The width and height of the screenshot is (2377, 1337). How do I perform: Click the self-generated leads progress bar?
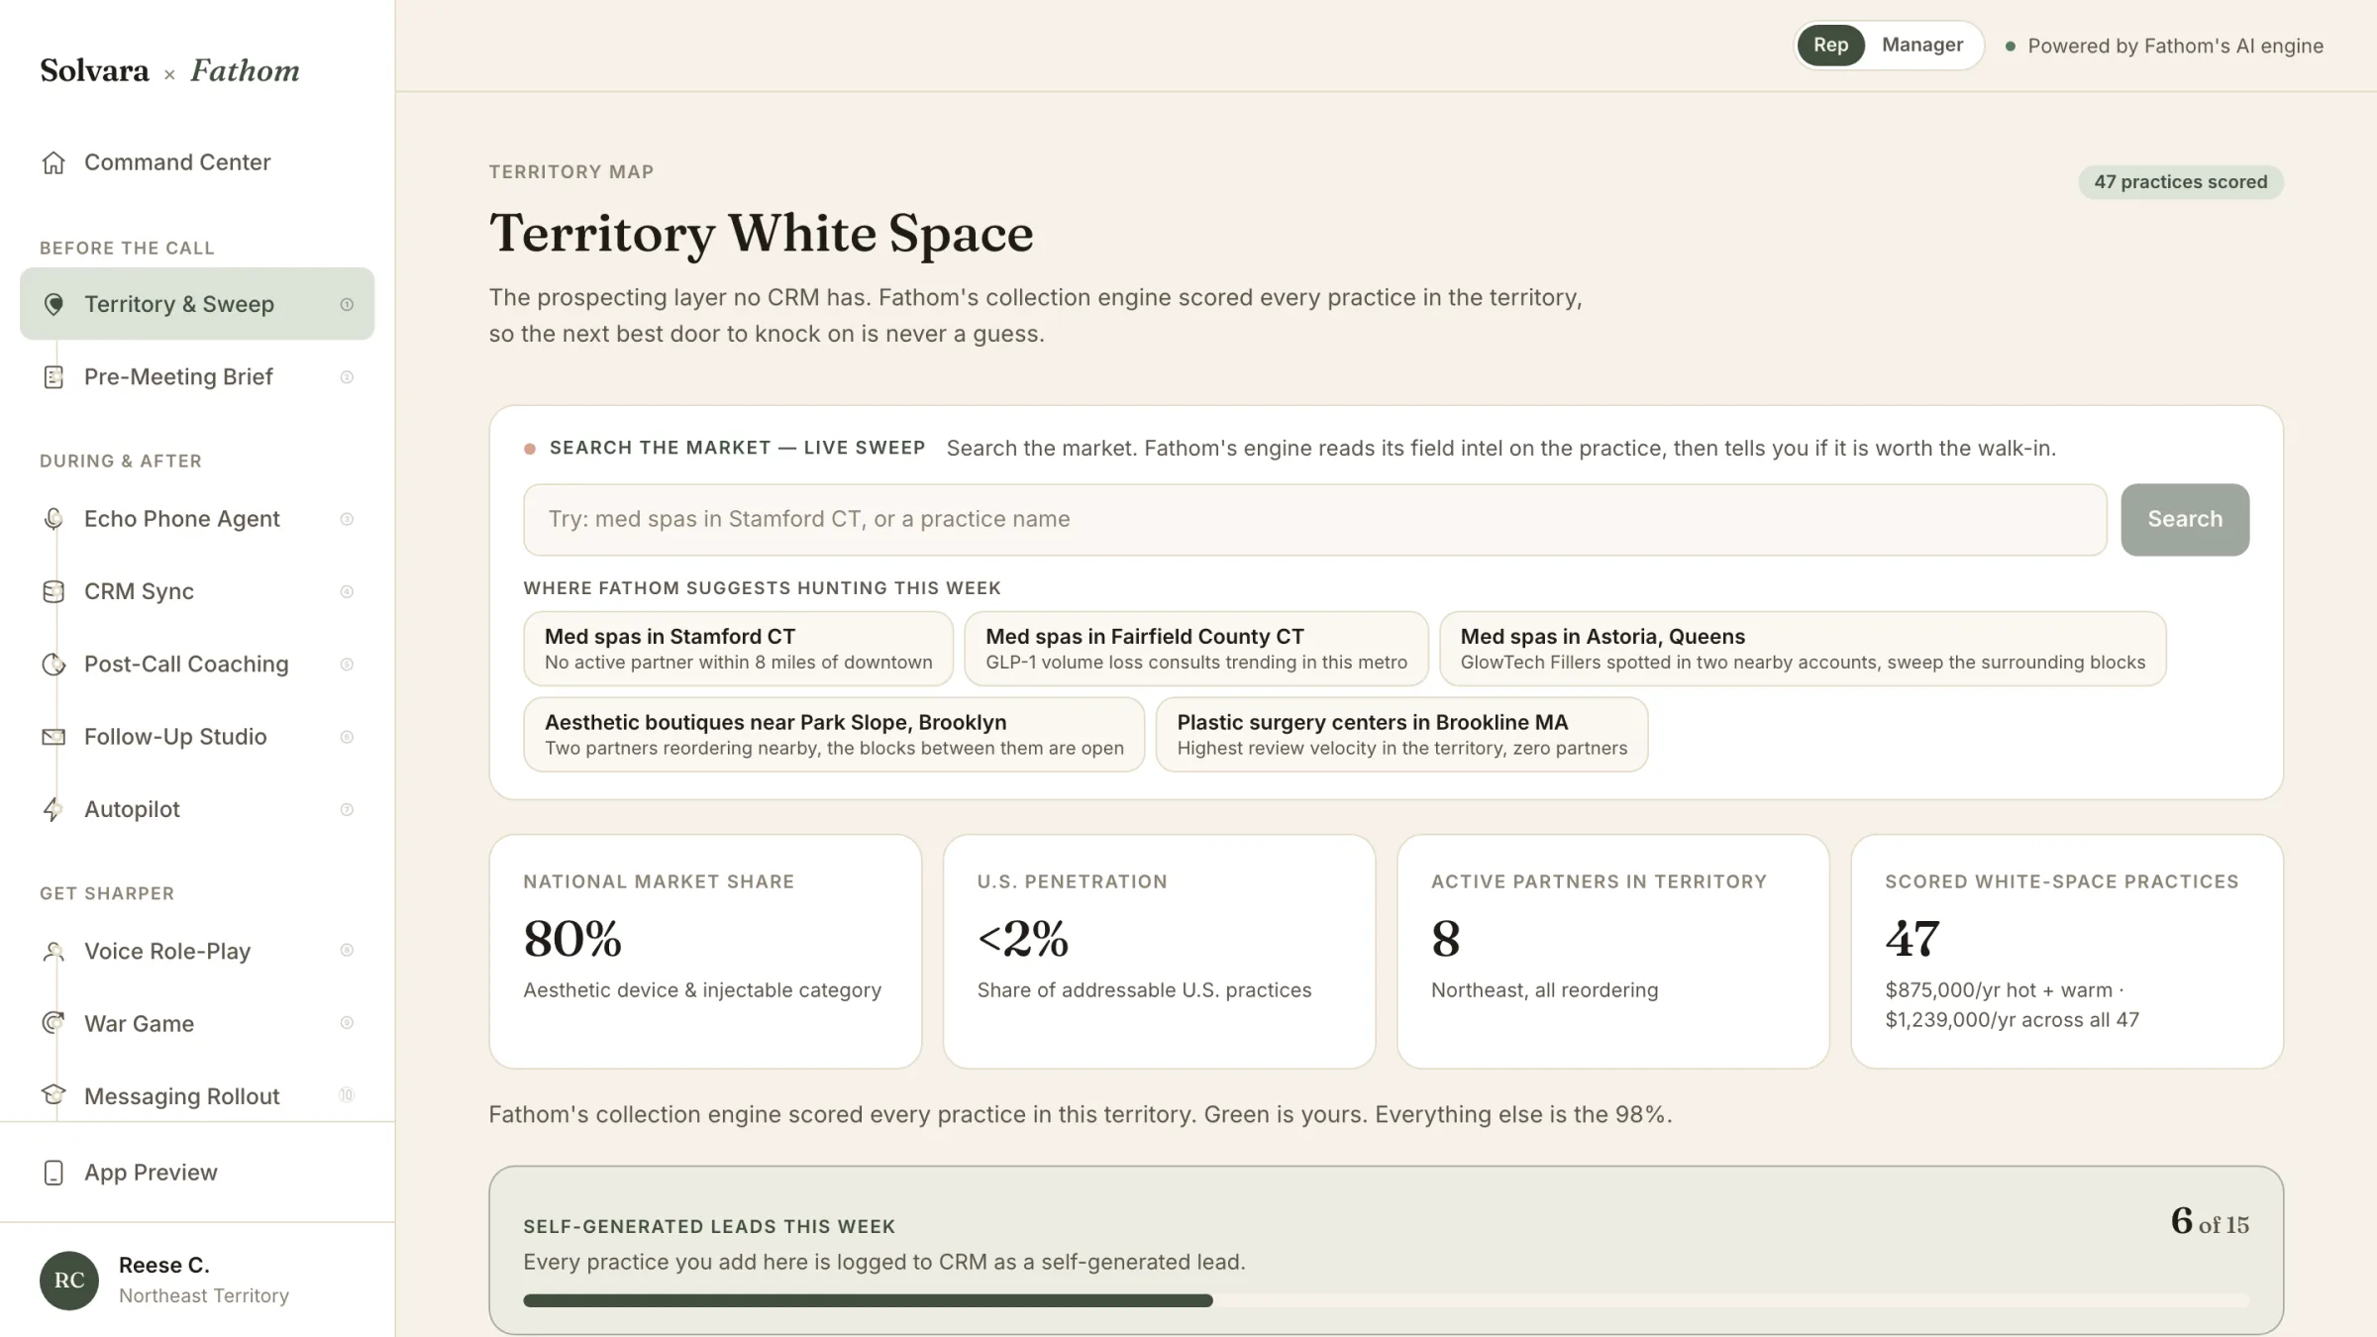[1386, 1300]
